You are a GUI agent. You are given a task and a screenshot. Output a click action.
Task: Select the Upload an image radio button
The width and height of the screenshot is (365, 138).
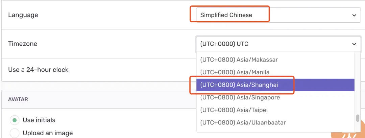(x=15, y=133)
